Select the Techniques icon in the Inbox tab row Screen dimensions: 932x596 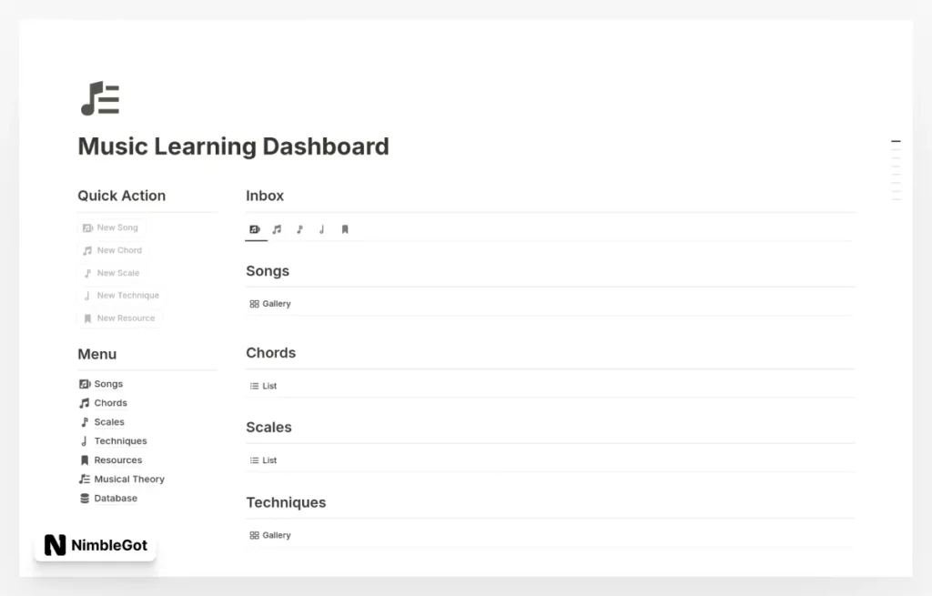321,229
